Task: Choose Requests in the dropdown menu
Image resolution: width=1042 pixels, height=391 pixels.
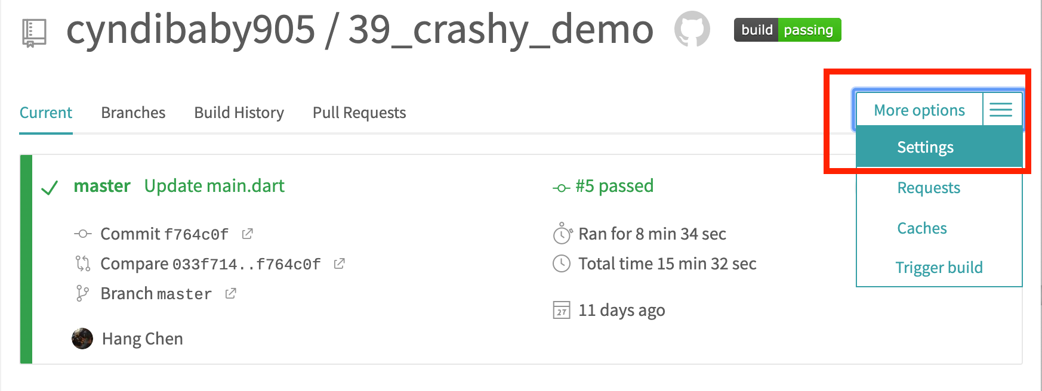Action: point(929,188)
